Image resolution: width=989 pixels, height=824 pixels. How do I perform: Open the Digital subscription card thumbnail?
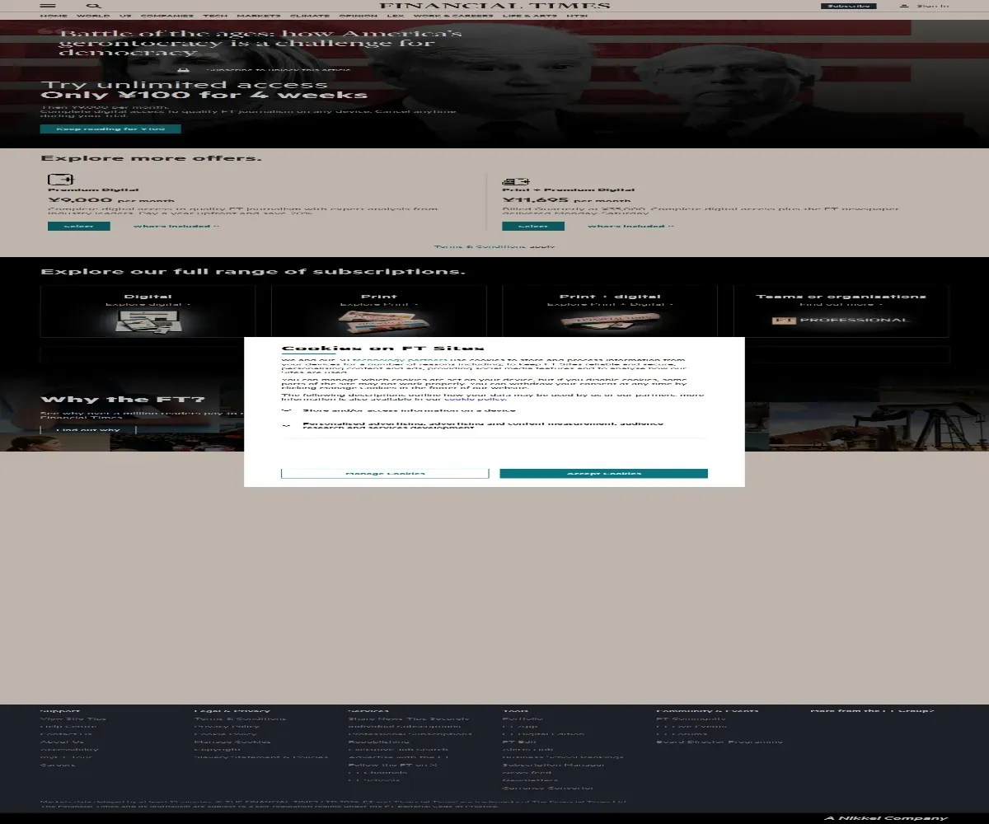148,322
